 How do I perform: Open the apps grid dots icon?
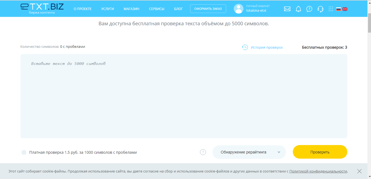coord(331,9)
